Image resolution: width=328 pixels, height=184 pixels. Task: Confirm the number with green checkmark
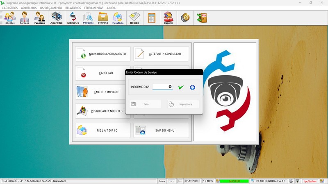(x=181, y=87)
